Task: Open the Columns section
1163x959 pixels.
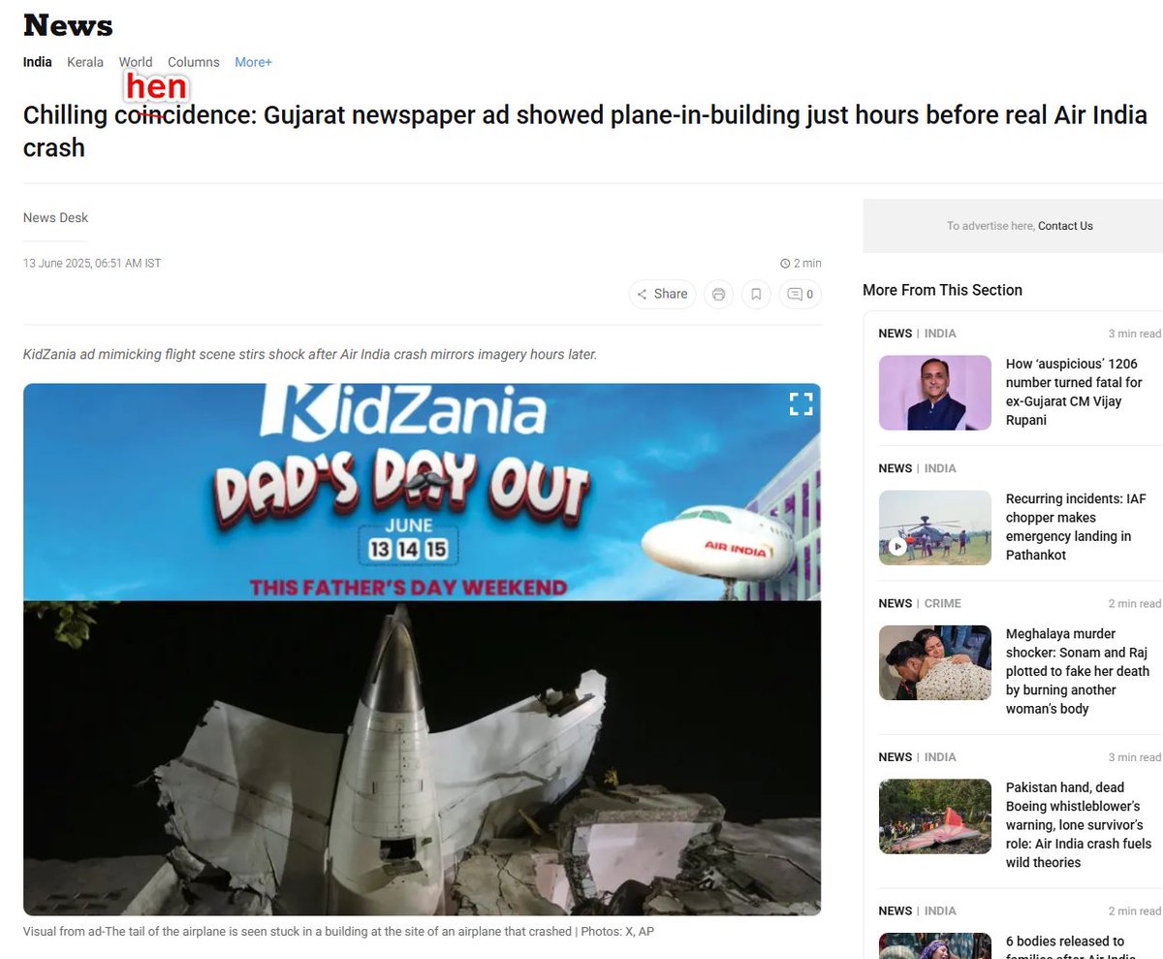Action: (x=194, y=62)
